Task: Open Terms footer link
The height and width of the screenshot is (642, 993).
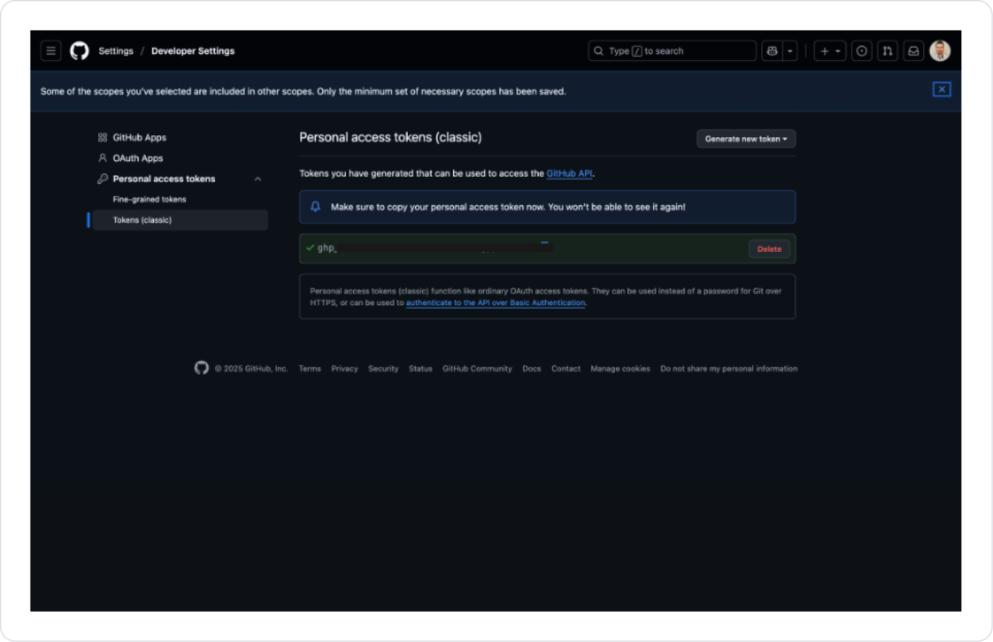Action: coord(309,368)
